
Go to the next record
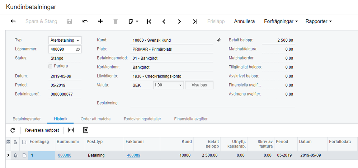tap(179, 22)
